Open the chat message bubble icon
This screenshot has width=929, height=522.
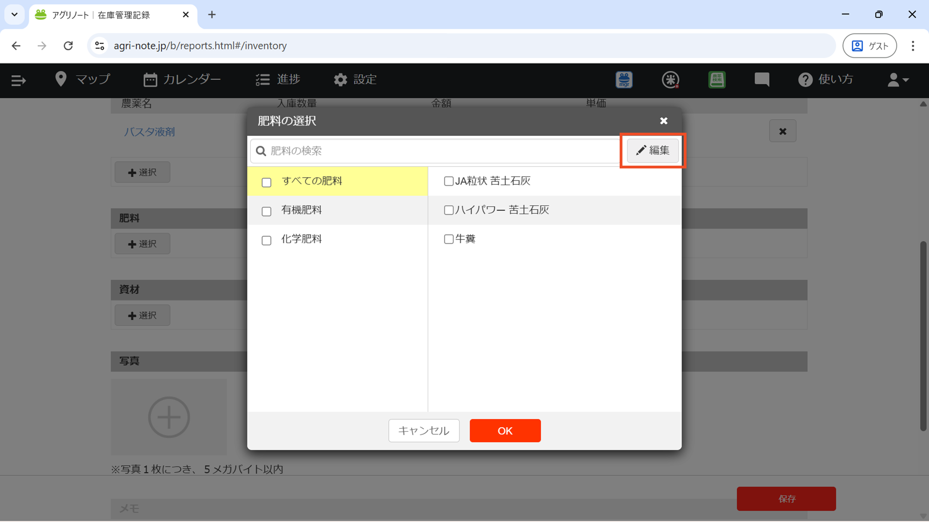tap(762, 80)
